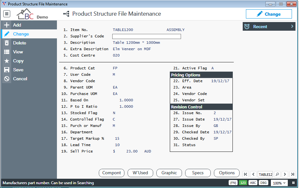Open the 100% zoom dropdown

point(279,183)
